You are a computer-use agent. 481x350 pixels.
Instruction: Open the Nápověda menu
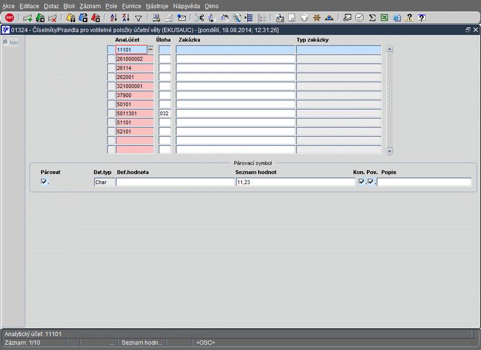tap(186, 6)
